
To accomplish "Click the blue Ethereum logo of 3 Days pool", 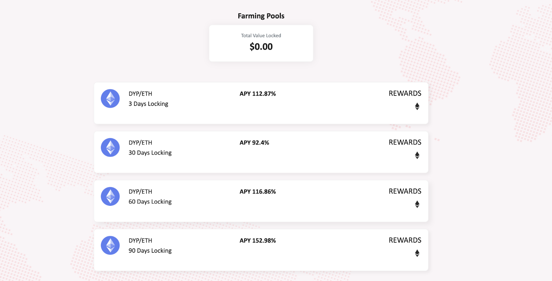I will [x=110, y=99].
